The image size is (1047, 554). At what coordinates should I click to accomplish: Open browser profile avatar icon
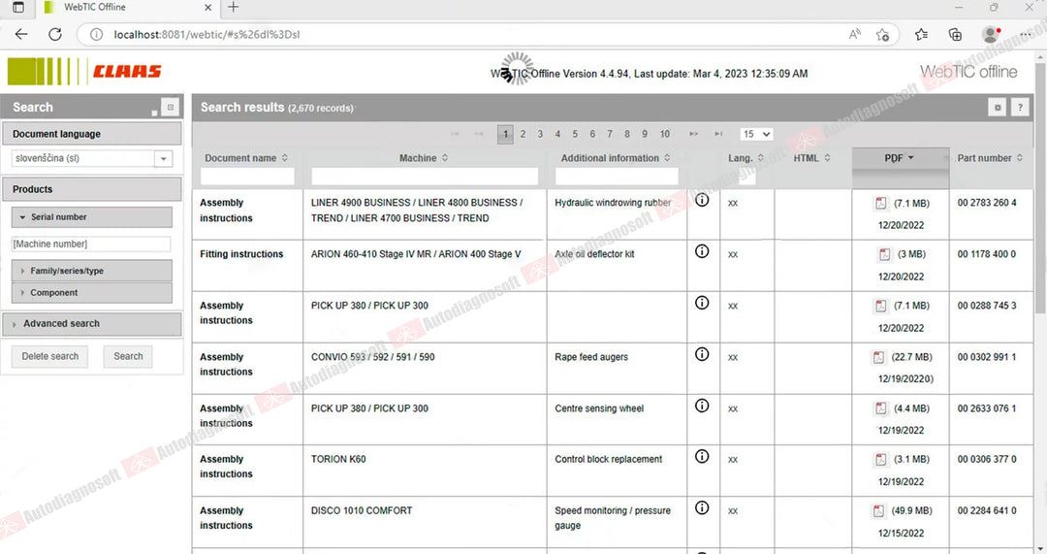point(990,34)
